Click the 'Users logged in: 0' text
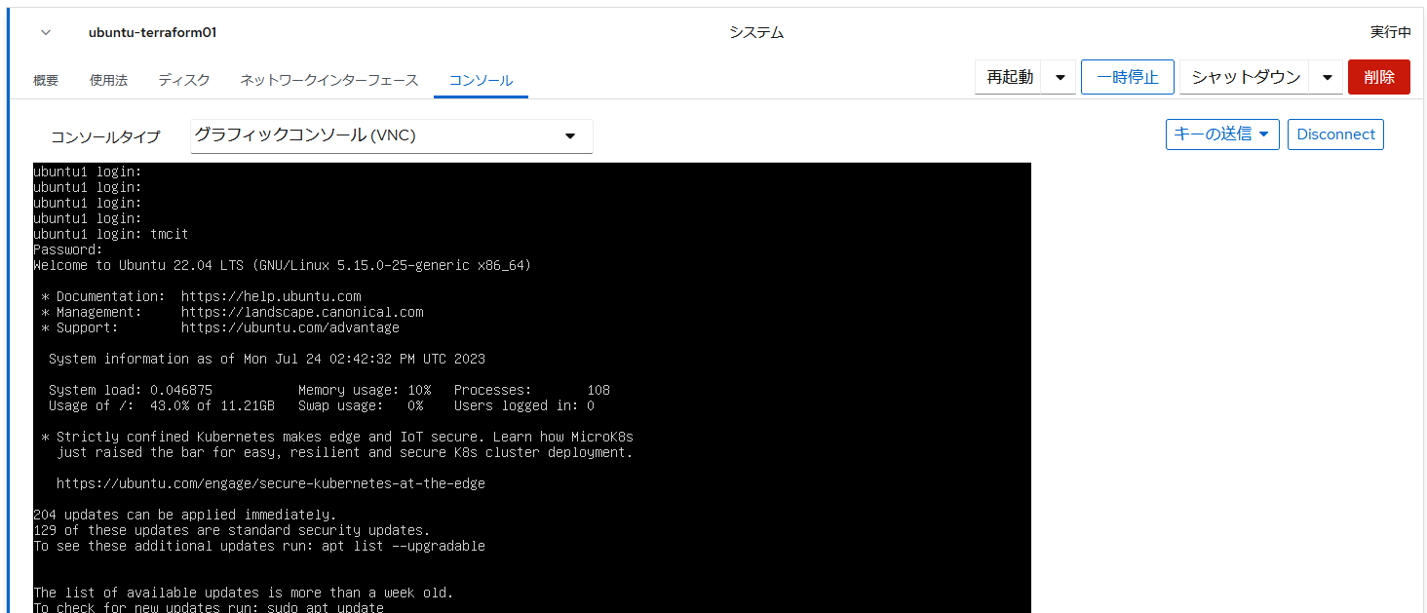This screenshot has height=613, width=1427. pyautogui.click(x=524, y=405)
